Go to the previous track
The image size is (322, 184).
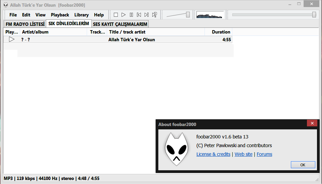pyautogui.click(x=139, y=15)
